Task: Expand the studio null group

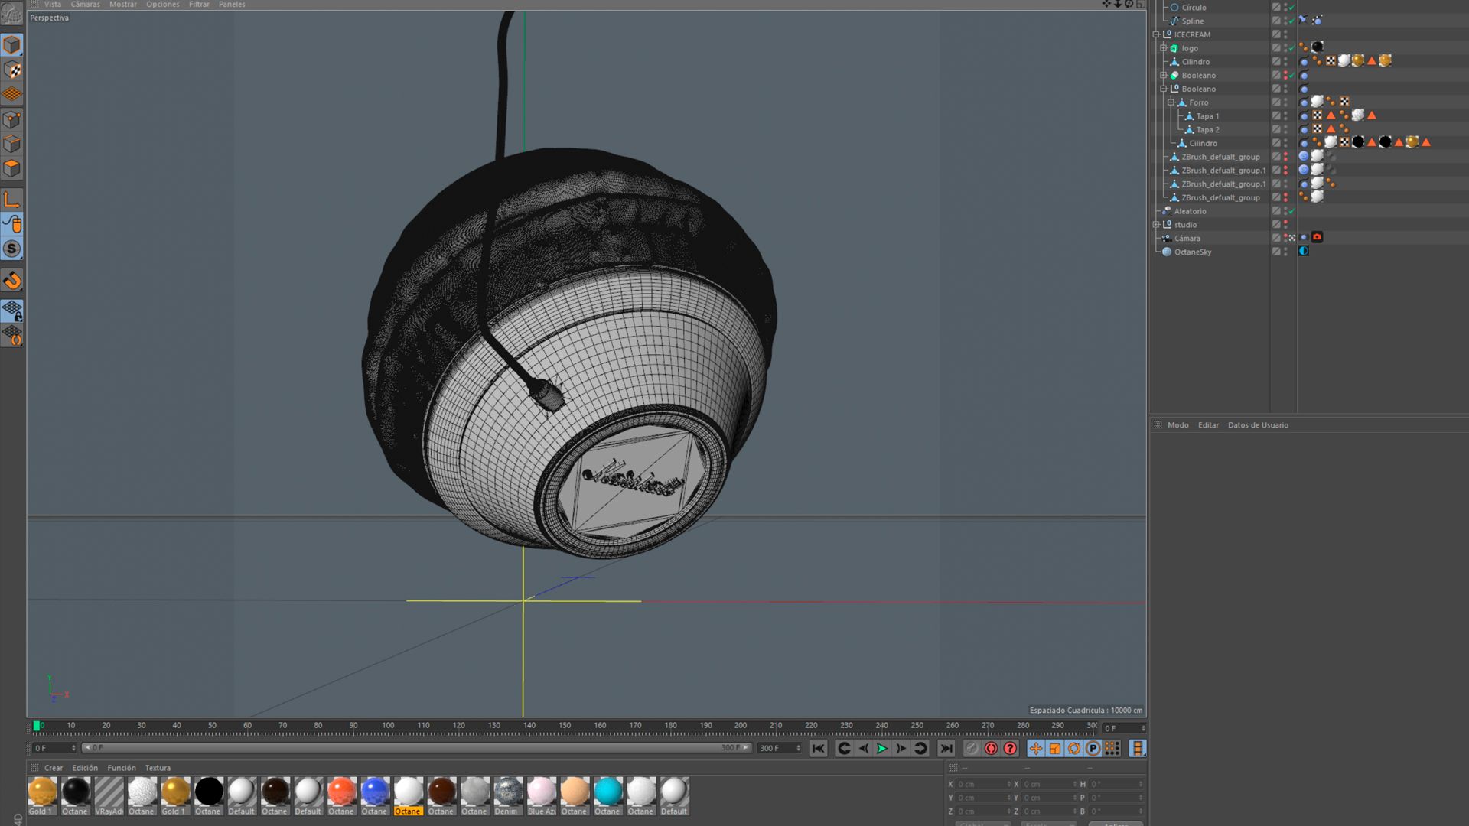Action: pyautogui.click(x=1156, y=225)
